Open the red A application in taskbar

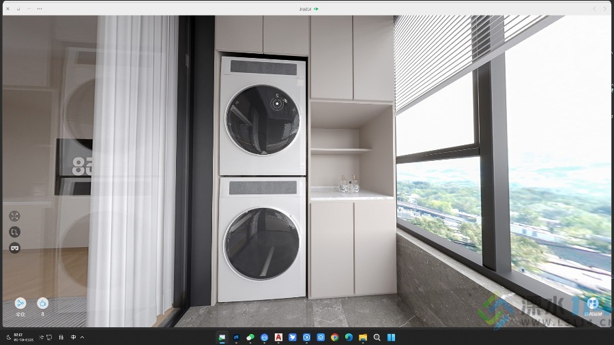(278, 337)
